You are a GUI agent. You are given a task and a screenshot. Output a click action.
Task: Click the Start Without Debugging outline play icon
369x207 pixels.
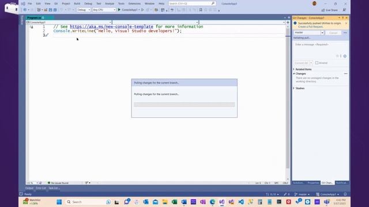tap(142, 10)
